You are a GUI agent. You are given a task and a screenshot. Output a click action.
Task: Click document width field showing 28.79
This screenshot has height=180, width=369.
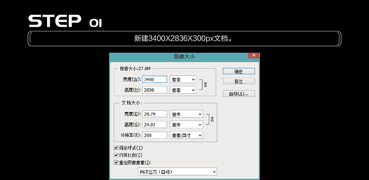pyautogui.click(x=155, y=114)
